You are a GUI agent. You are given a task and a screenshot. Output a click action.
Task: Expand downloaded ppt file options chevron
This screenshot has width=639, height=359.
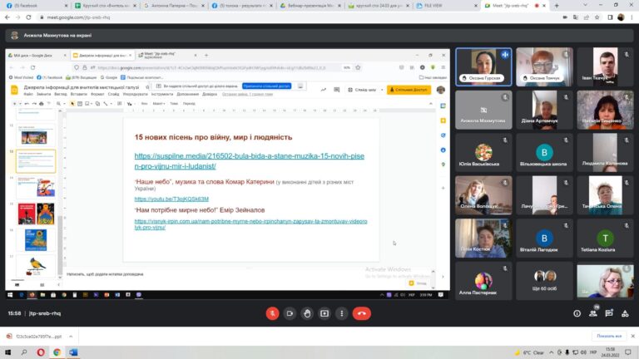coord(71,337)
